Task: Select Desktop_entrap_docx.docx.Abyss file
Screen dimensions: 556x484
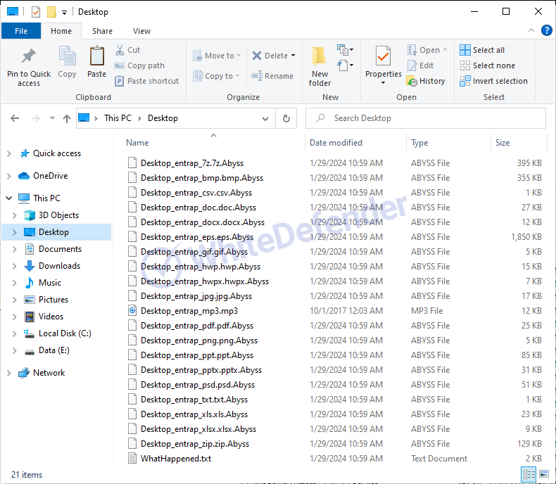Action: point(203,222)
